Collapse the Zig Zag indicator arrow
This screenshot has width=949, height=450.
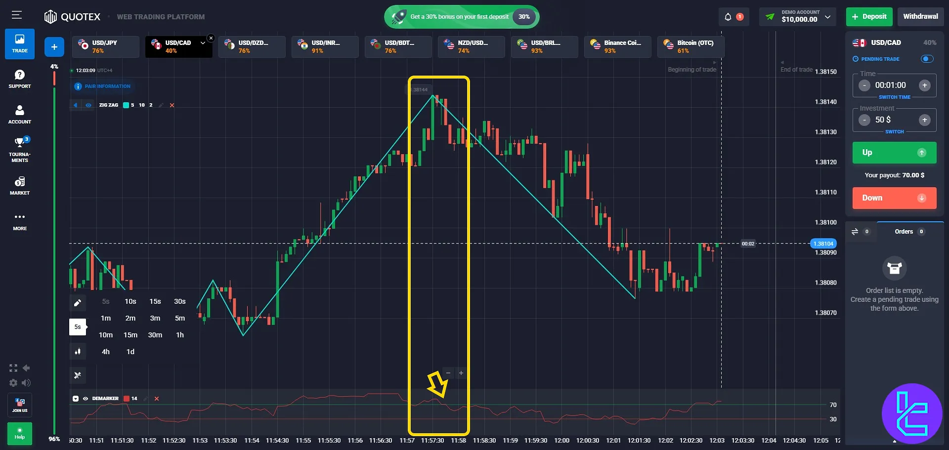[76, 105]
